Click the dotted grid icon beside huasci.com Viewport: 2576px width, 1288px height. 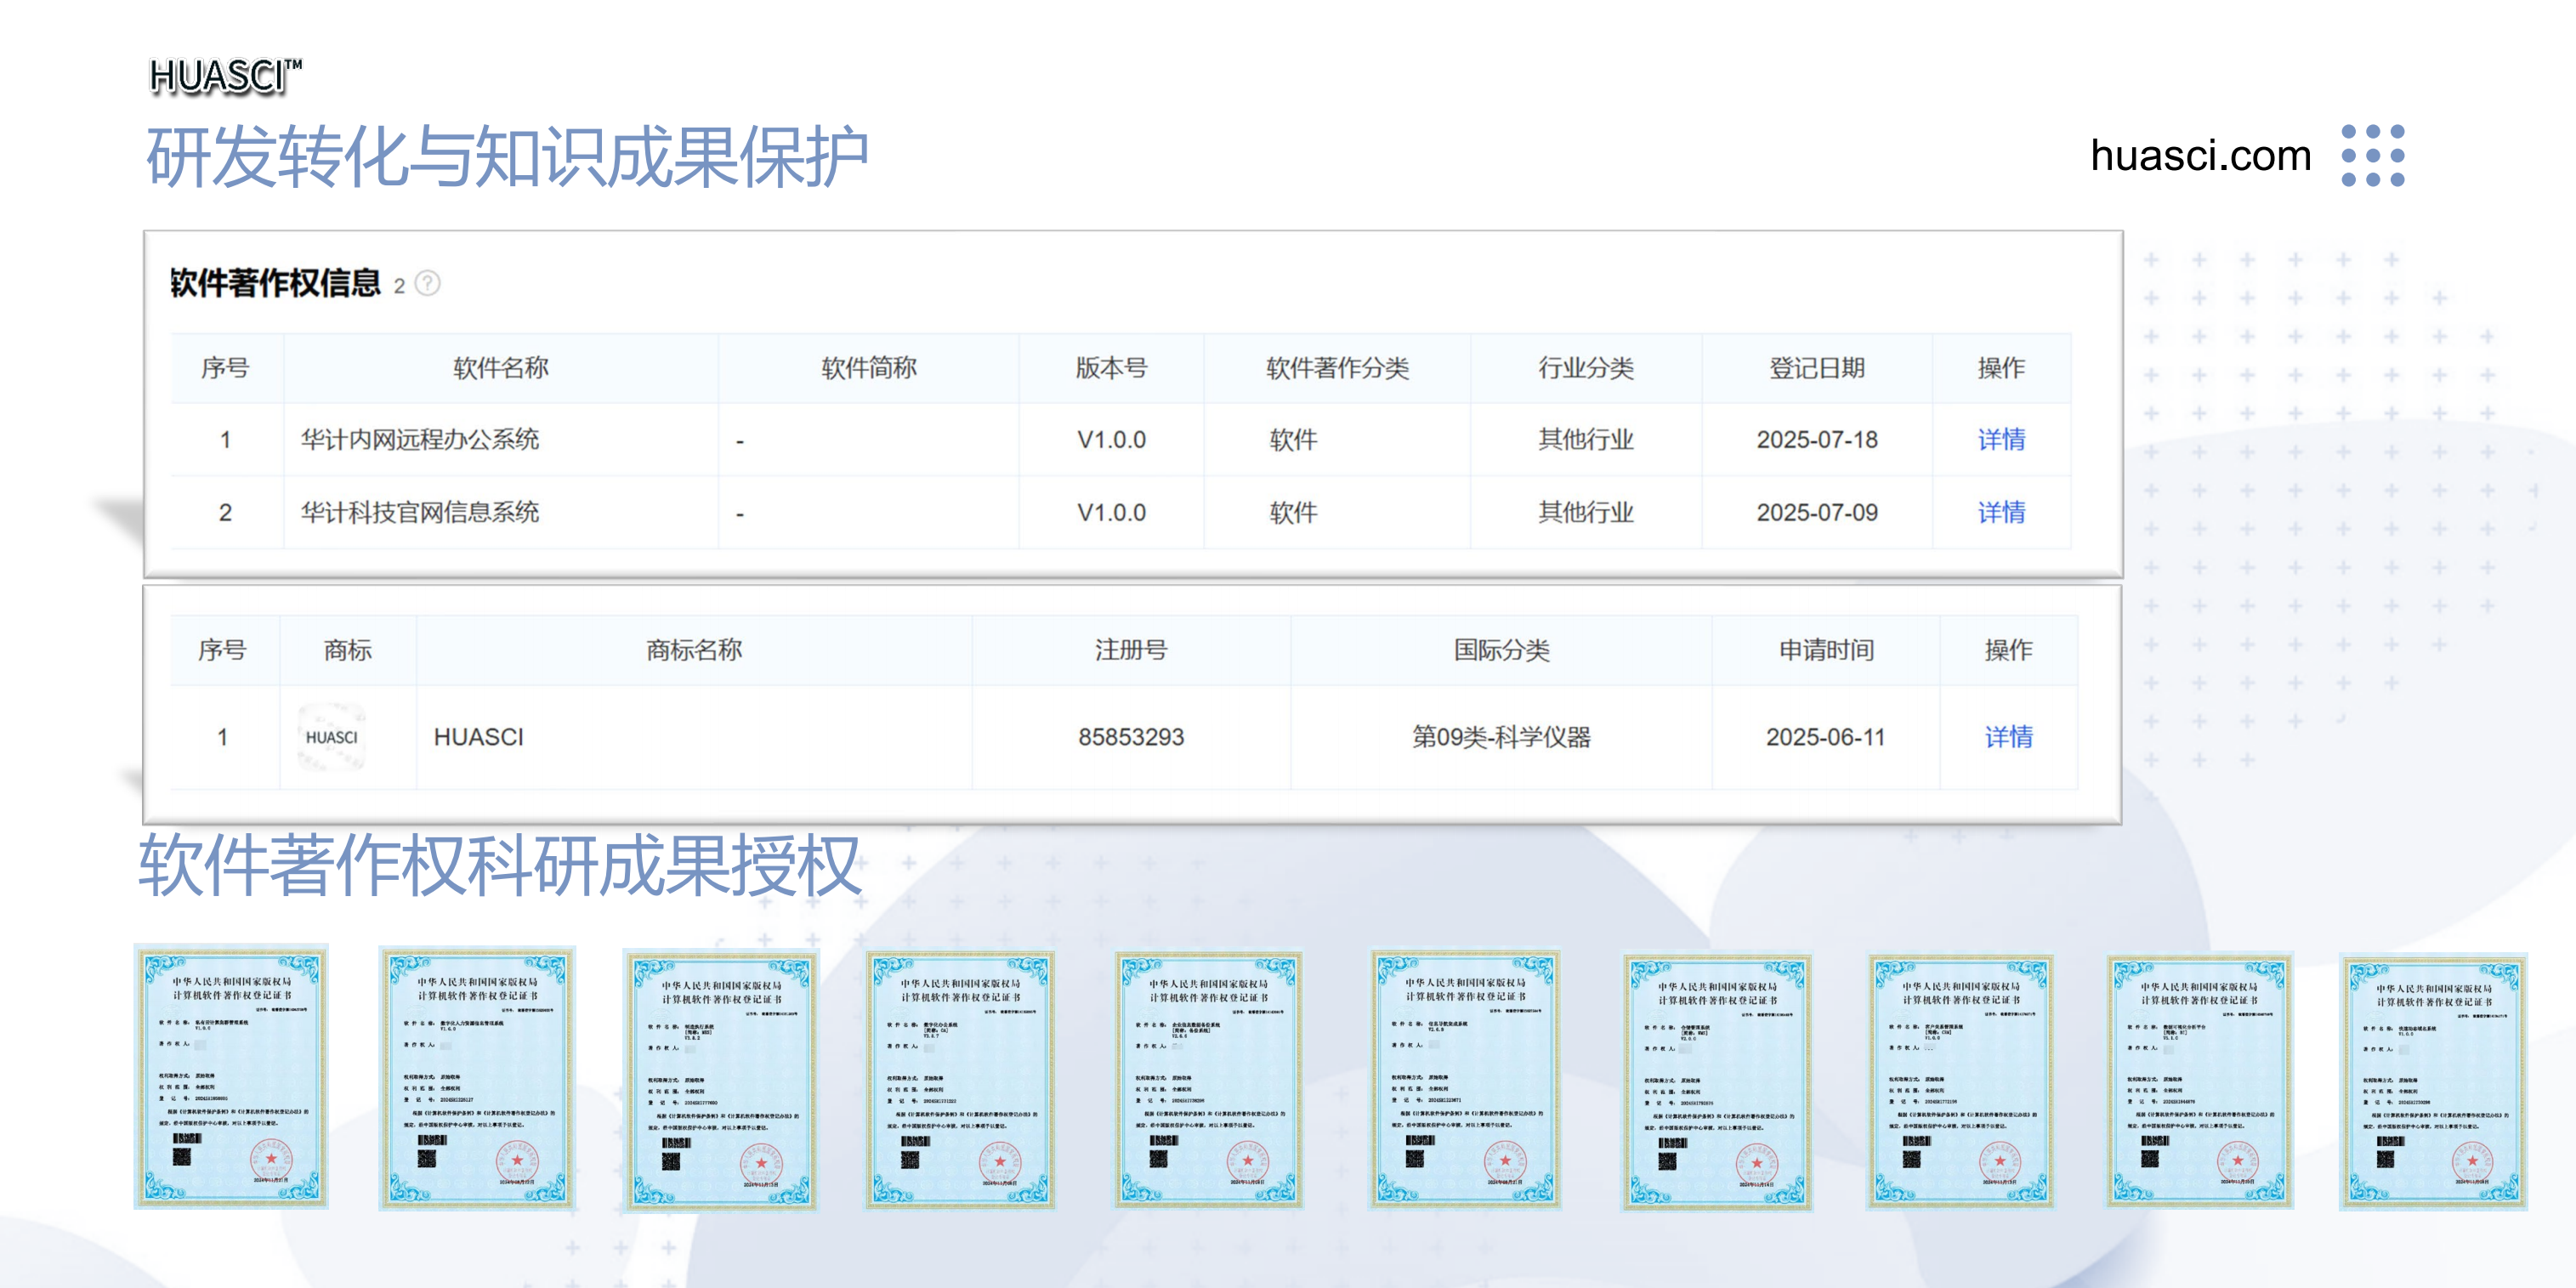coord(2372,156)
